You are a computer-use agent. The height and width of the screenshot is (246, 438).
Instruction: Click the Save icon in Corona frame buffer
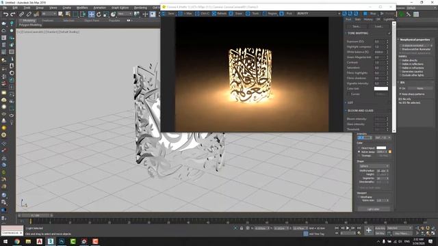click(164, 14)
